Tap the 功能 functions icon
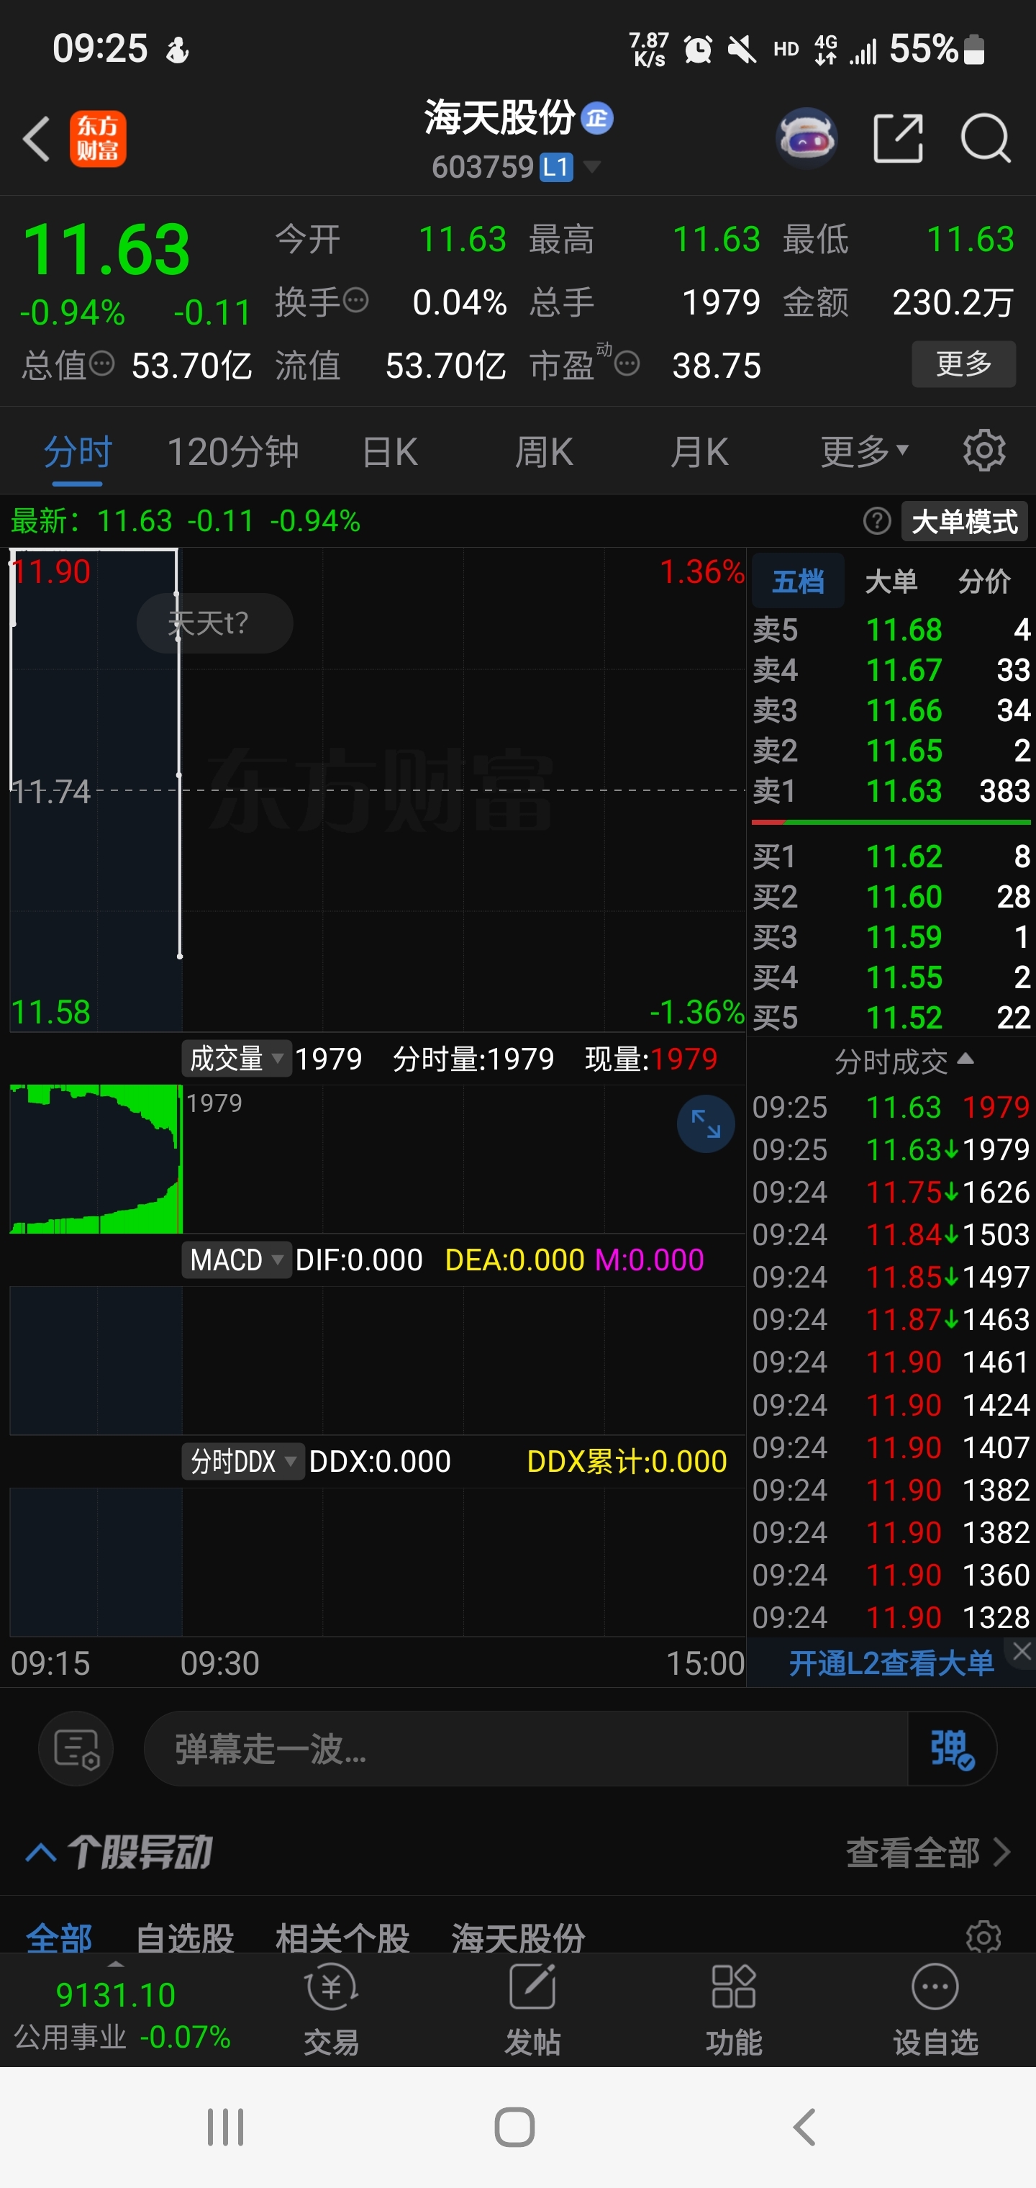This screenshot has height=2188, width=1036. click(x=733, y=2010)
